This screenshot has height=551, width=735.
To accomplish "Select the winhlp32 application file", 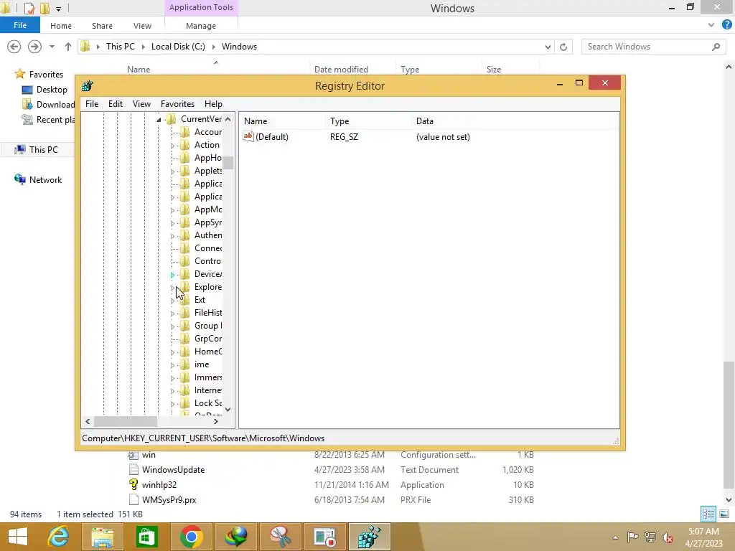I will coord(159,484).
